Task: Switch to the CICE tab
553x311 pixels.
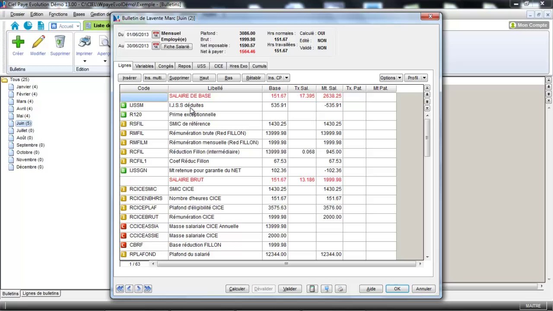Action: [219, 66]
